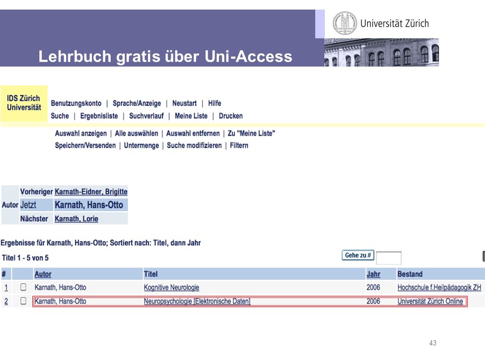This screenshot has height=363, width=485.
Task: Click Speichern/Versenden
Action: (85, 145)
